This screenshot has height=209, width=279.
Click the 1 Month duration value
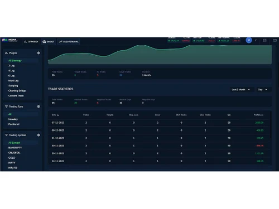(146, 75)
